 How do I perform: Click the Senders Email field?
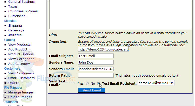click(x=96, y=69)
